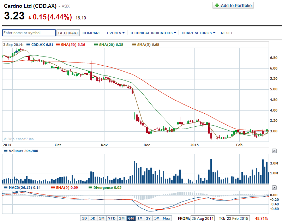Click the 3 Sep 2014 date label
Viewport: 282px width, 222px height.
(13, 44)
